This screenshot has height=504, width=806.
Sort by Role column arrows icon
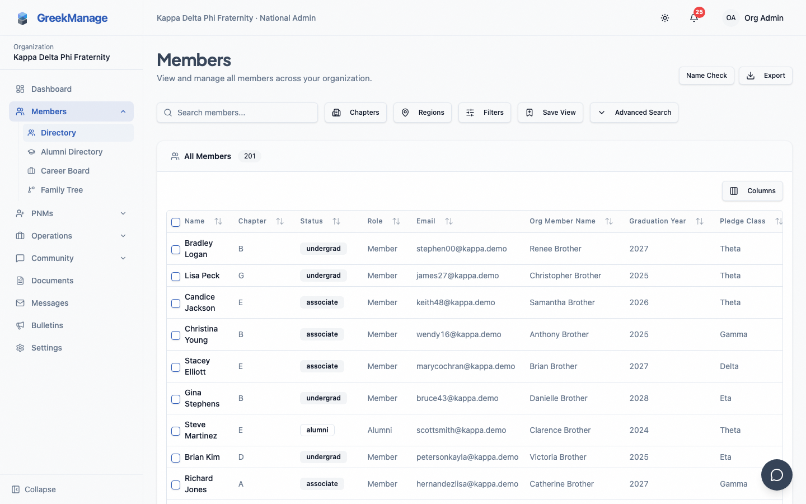point(396,221)
